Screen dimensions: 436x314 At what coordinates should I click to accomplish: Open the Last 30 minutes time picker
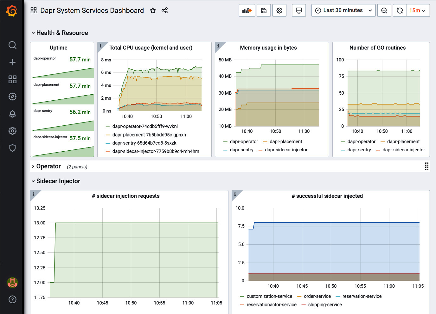[x=343, y=10]
